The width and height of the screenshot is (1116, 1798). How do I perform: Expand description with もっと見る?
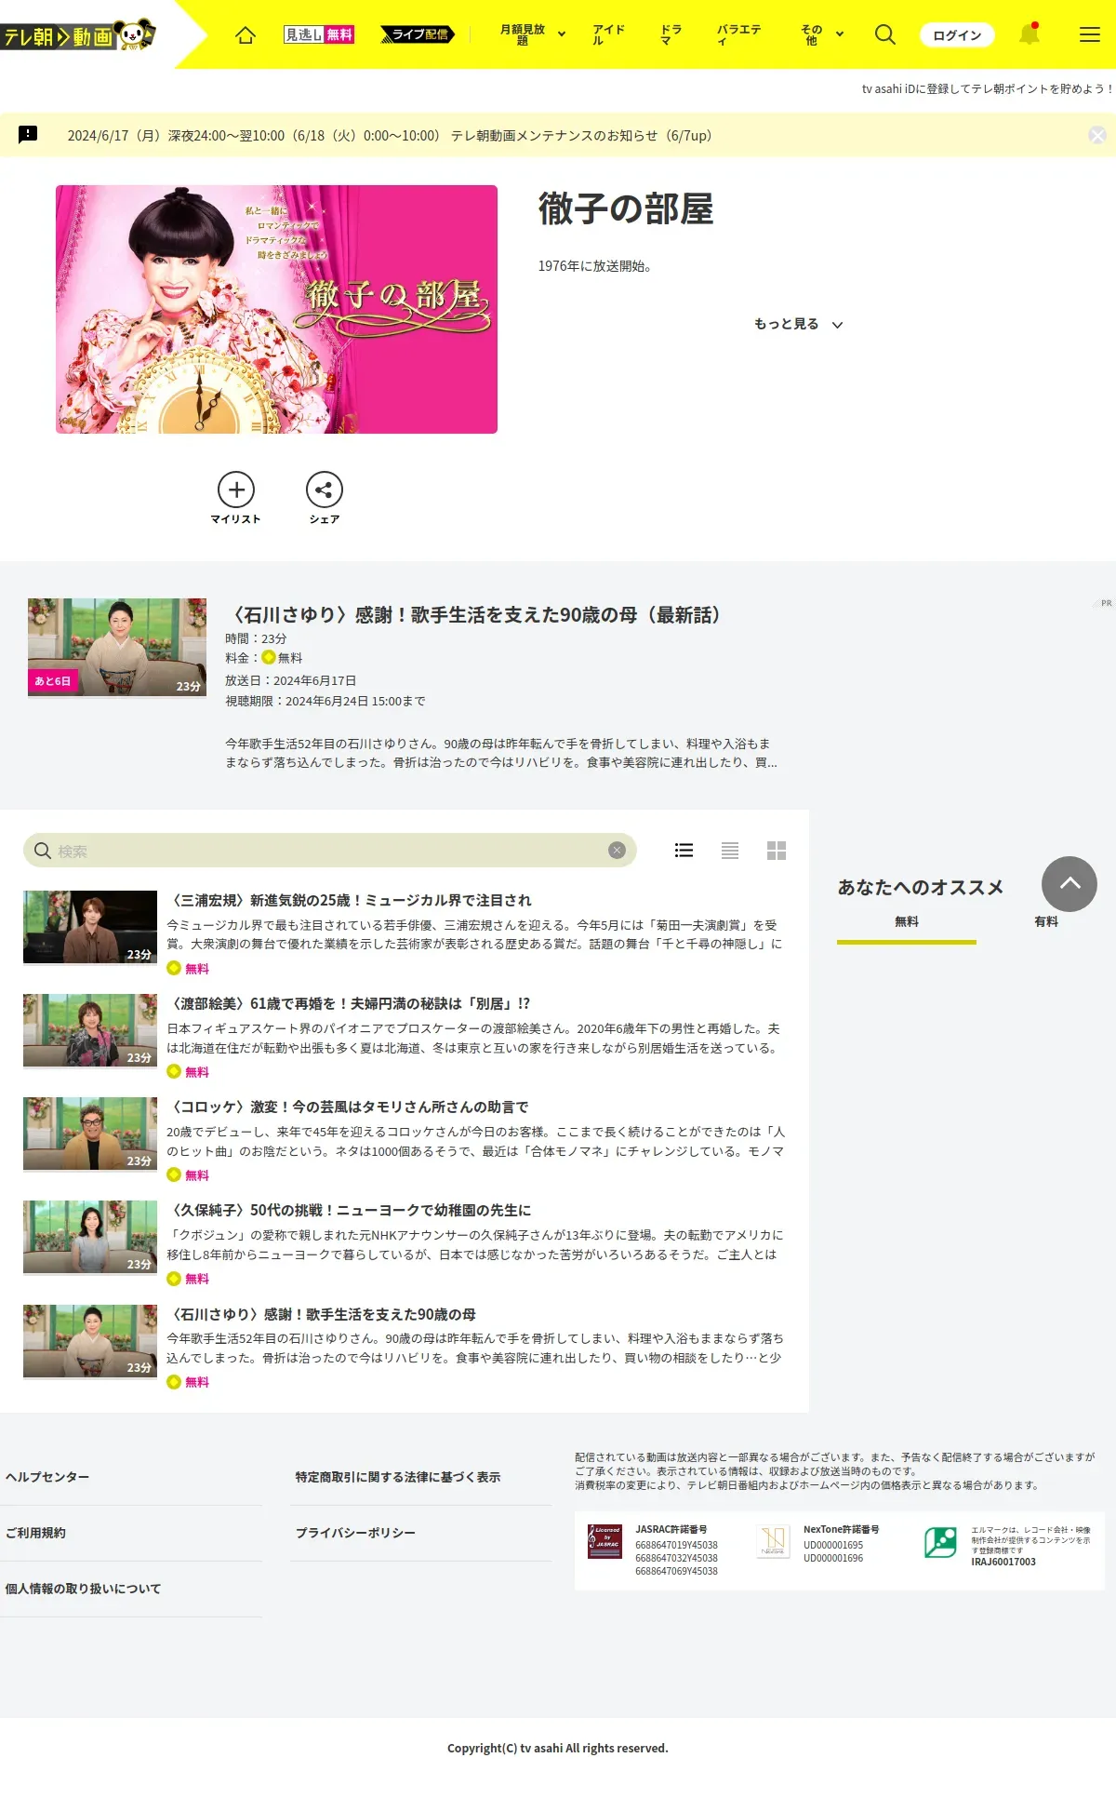point(799,324)
